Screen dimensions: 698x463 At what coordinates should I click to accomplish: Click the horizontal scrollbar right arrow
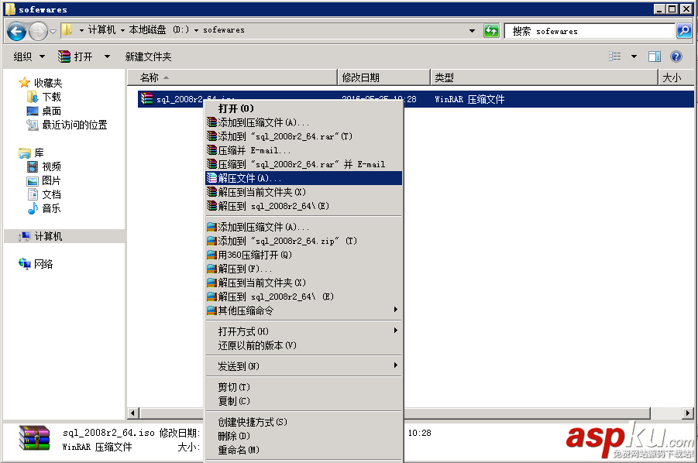(x=688, y=413)
